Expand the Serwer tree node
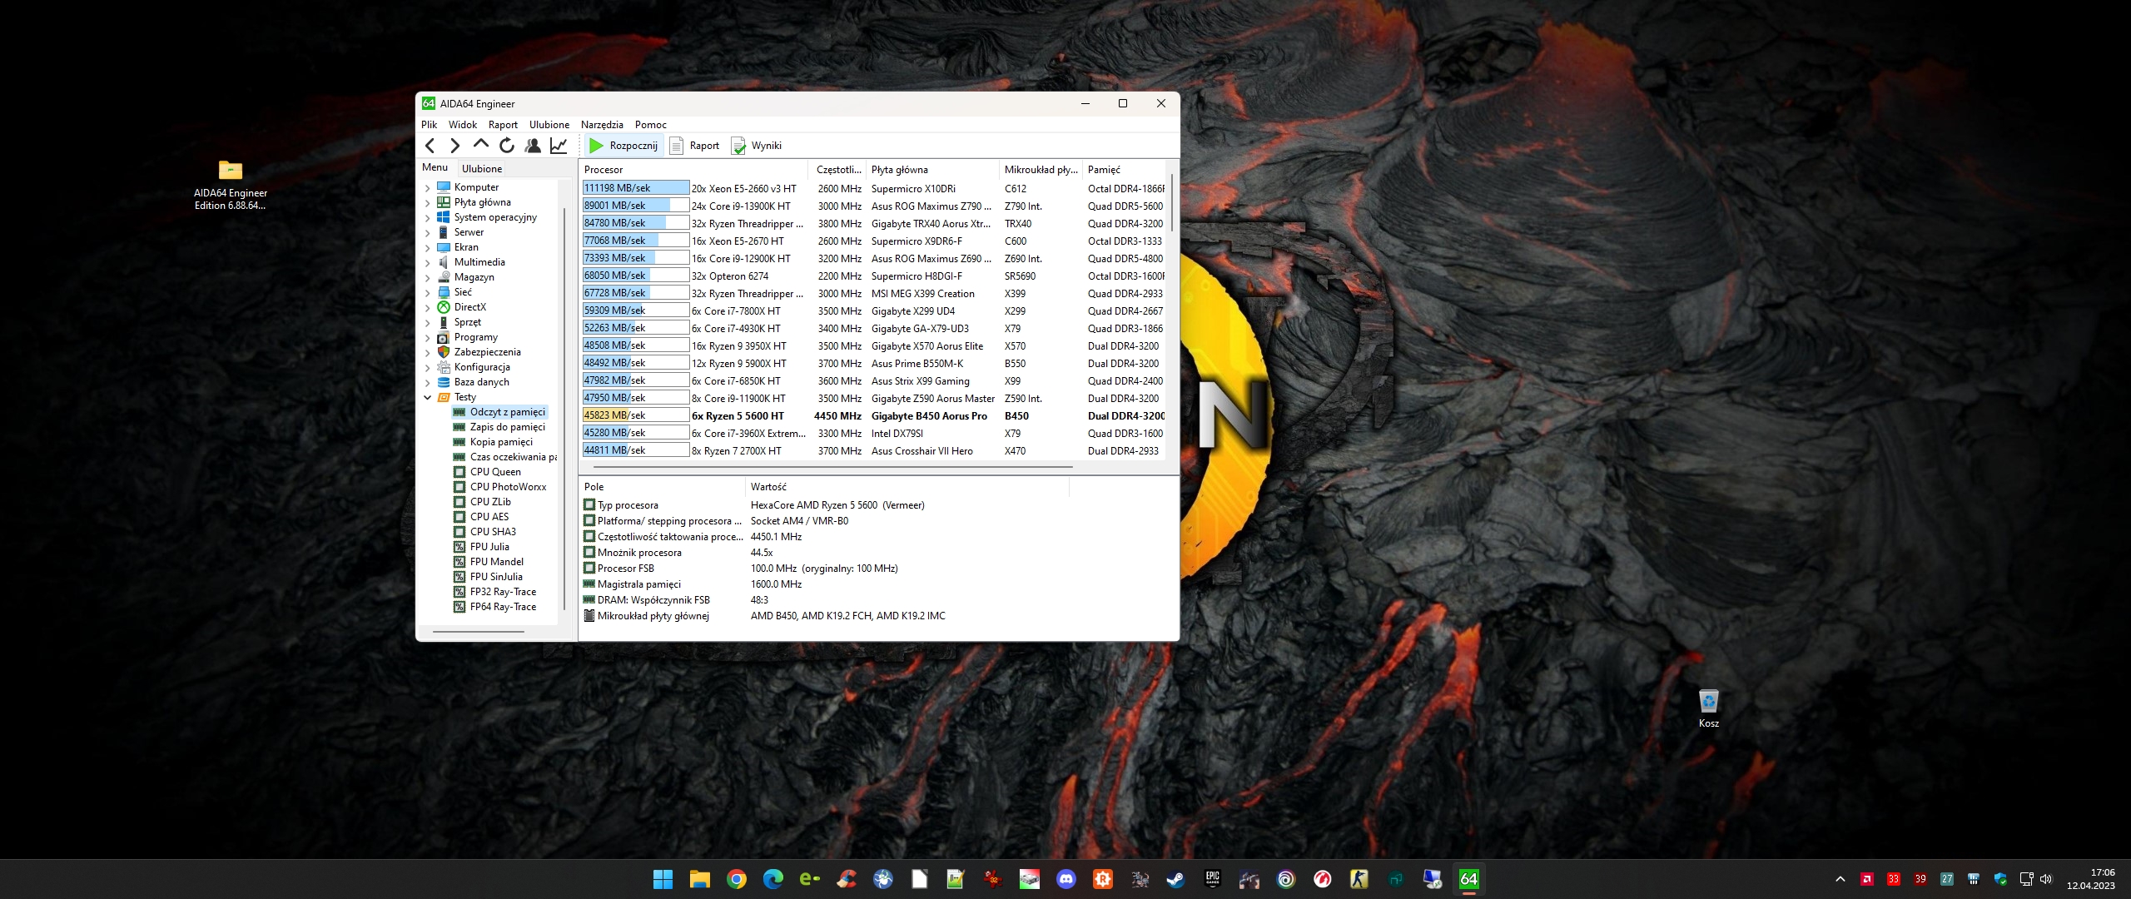2131x899 pixels. point(428,233)
